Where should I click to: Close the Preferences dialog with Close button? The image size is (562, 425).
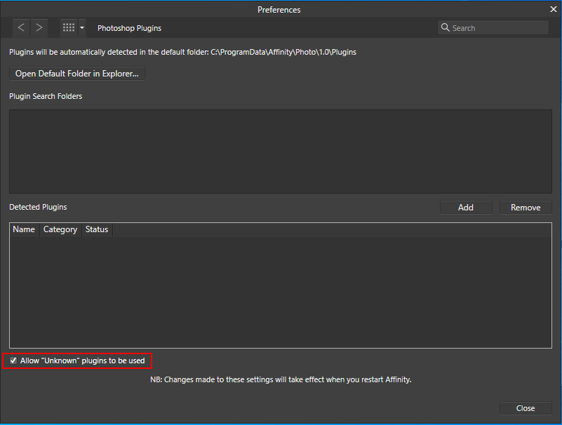click(526, 408)
